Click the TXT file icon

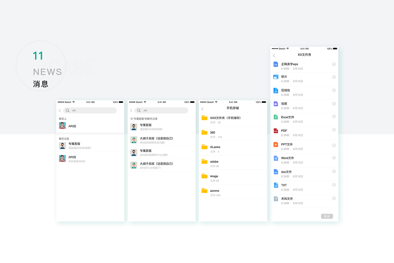[276, 185]
